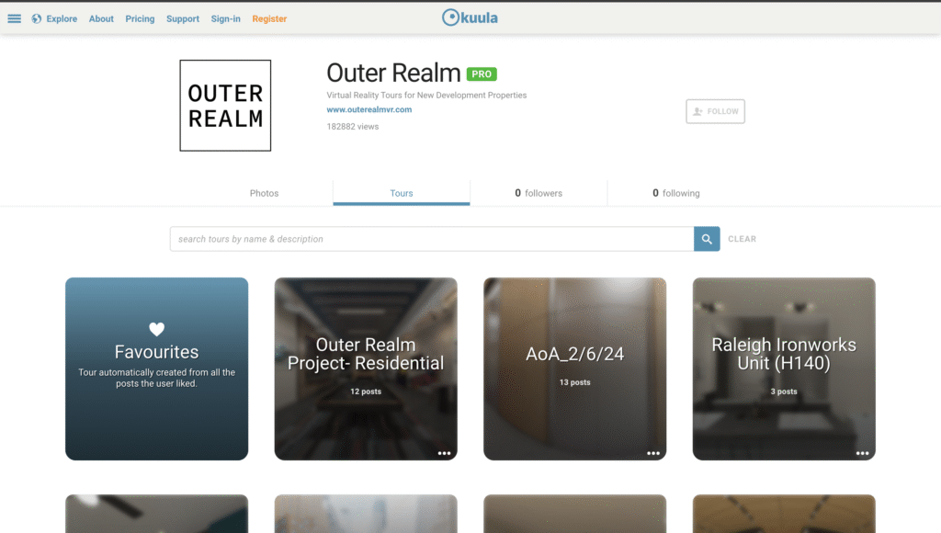Expand options for Raleigh Ironworks Unit tour
This screenshot has width=941, height=533.
pyautogui.click(x=862, y=453)
